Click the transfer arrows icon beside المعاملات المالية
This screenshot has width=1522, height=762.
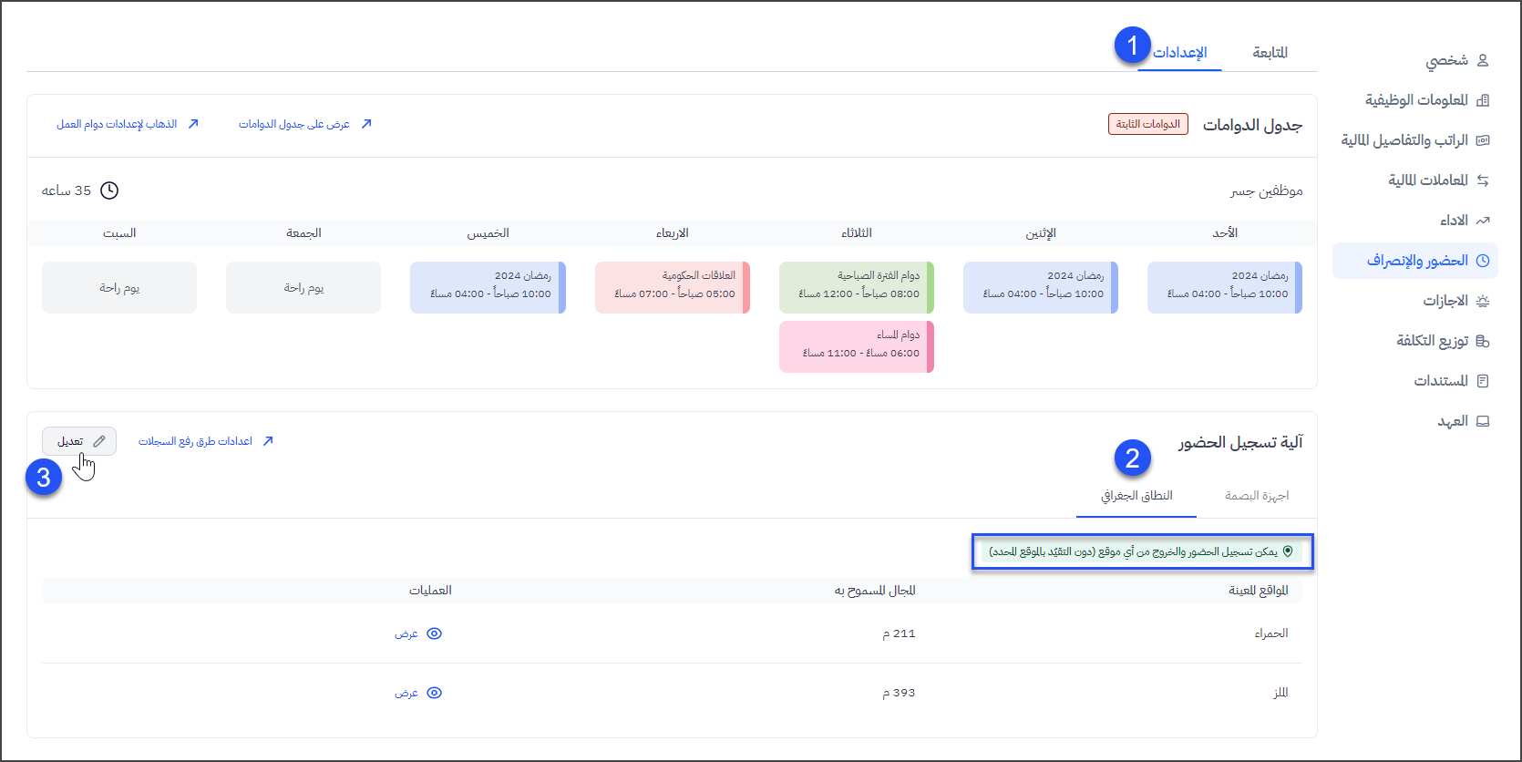click(1483, 180)
